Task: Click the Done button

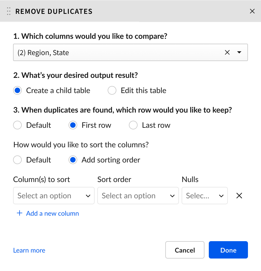Action: [228, 250]
